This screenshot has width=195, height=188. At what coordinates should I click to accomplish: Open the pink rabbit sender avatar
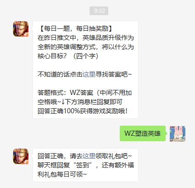(x=178, y=134)
